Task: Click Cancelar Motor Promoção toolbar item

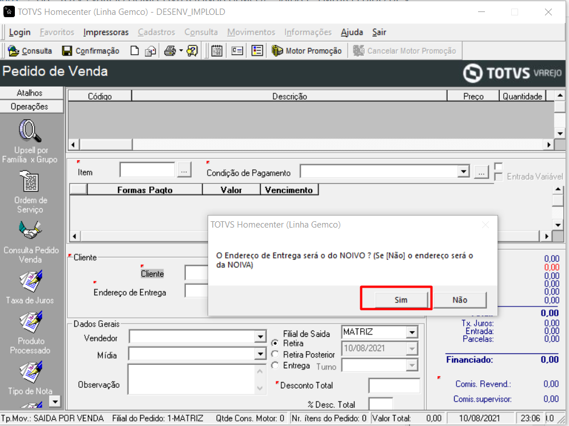Action: tap(405, 51)
